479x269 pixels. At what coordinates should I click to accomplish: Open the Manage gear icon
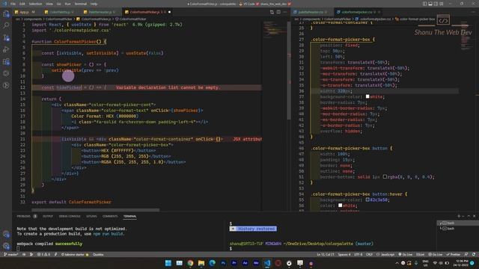point(6,246)
